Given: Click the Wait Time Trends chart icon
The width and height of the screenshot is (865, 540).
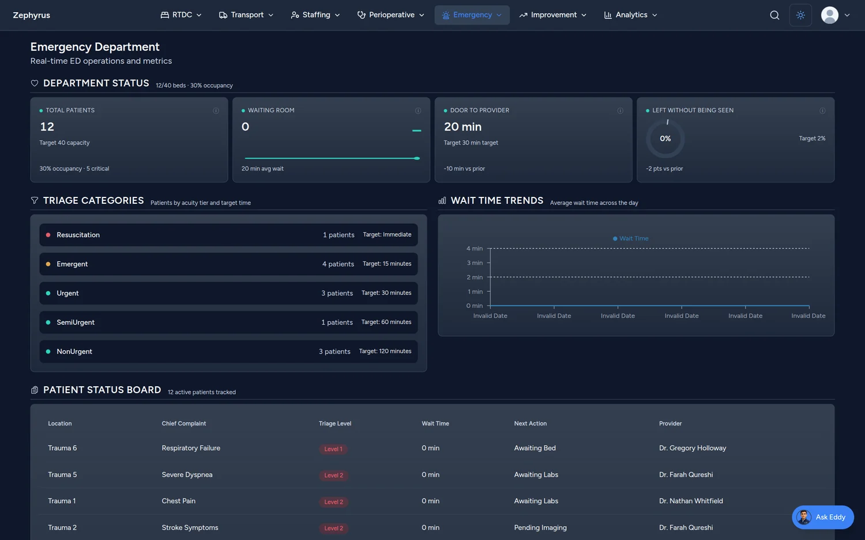Looking at the screenshot, I should pos(442,200).
